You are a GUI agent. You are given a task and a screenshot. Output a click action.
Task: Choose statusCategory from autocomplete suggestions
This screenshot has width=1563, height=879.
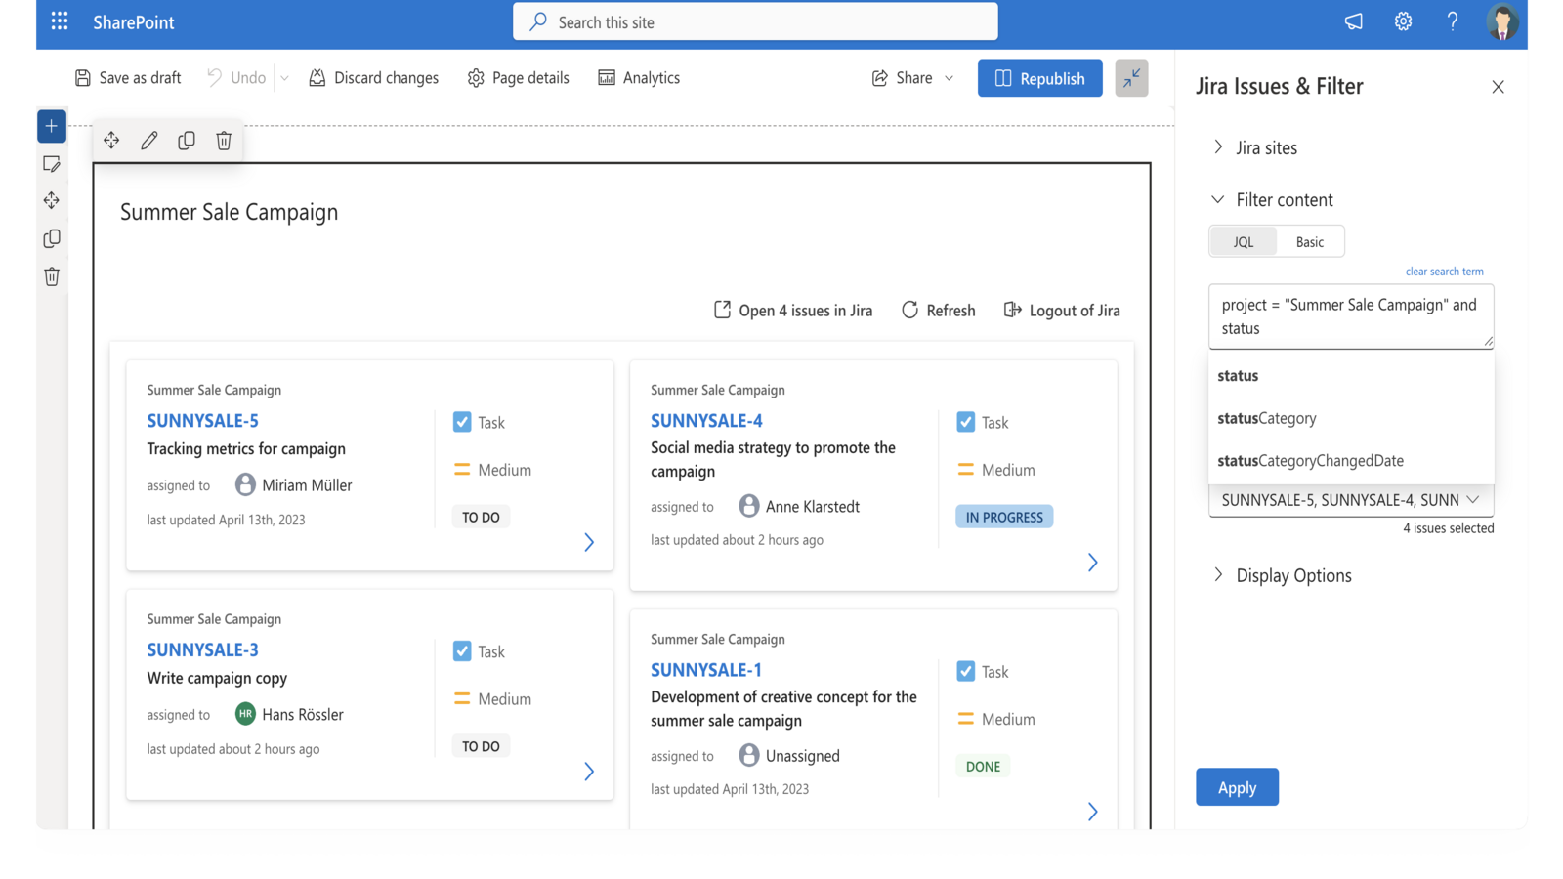click(x=1267, y=418)
